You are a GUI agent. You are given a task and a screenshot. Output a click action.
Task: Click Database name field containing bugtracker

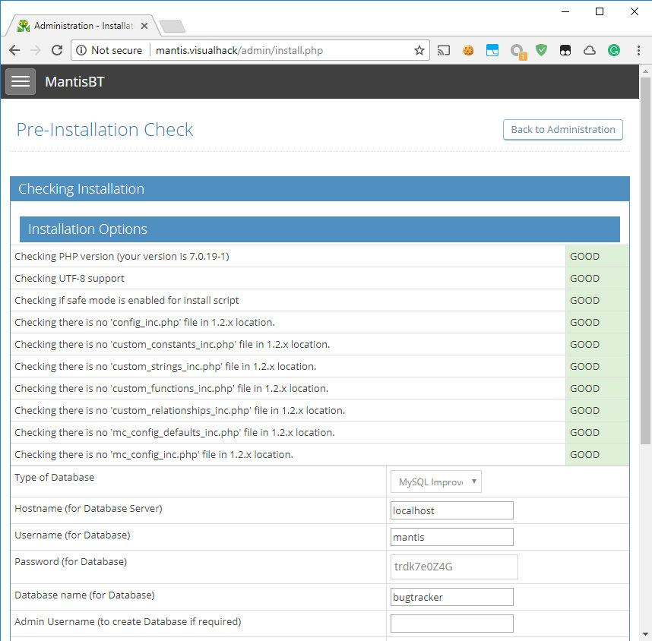452,597
